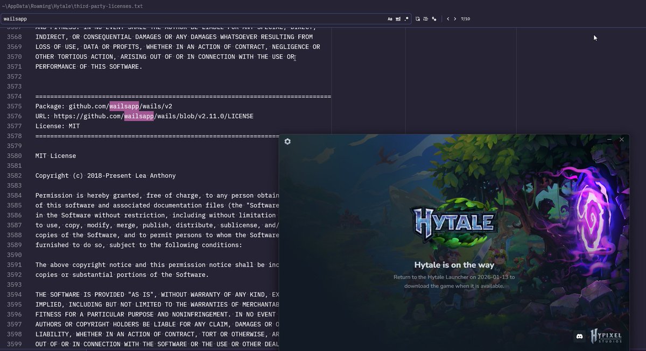
Task: Minimize the Hytale Launcher window
Action: pyautogui.click(x=609, y=139)
